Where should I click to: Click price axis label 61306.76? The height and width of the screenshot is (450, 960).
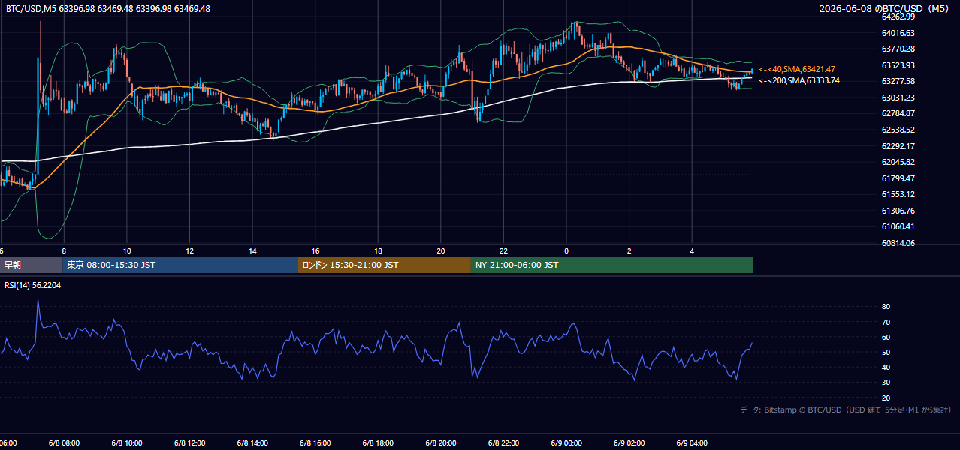point(898,211)
